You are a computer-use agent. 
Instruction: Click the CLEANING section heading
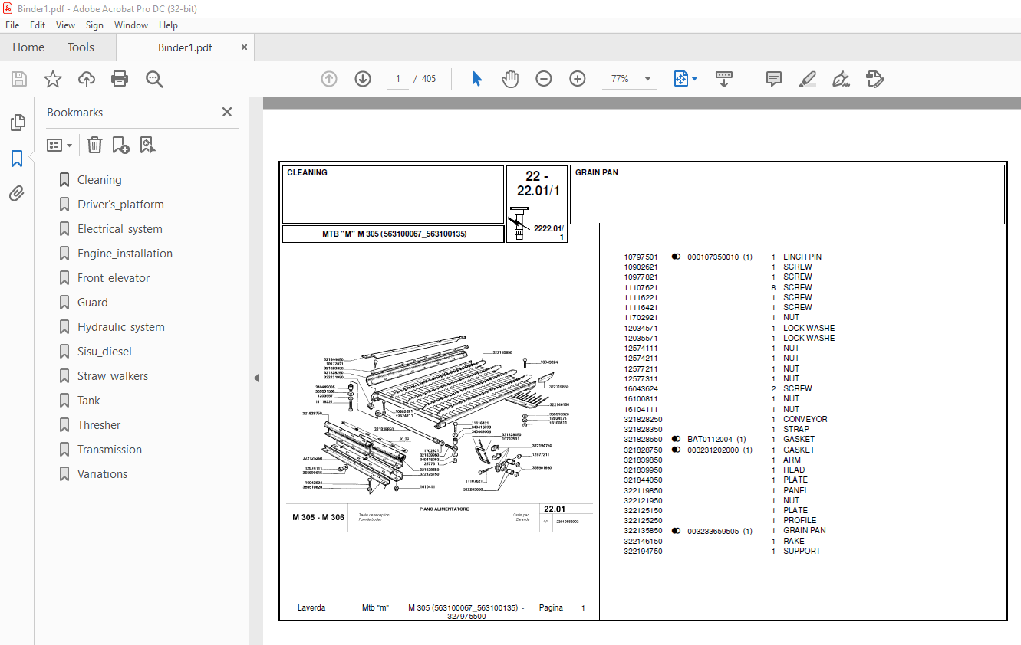[307, 173]
